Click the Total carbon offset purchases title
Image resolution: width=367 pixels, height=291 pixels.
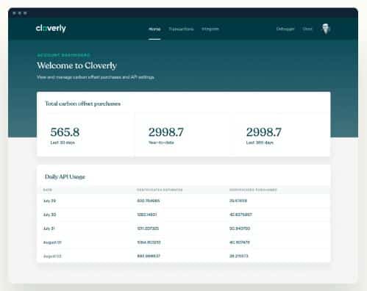point(83,104)
